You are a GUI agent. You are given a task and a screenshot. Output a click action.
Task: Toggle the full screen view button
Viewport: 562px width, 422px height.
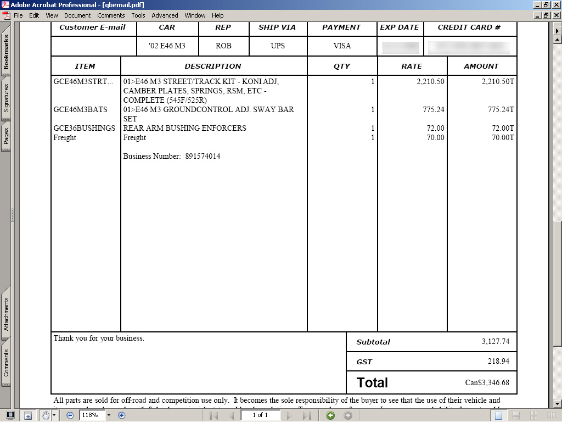(x=10, y=415)
